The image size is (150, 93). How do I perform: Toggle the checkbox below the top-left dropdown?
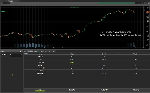pyautogui.click(x=1, y=5)
